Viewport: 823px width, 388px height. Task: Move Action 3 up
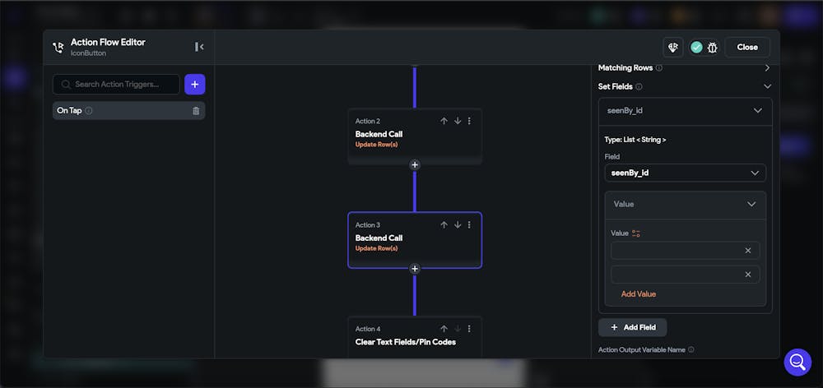point(444,225)
